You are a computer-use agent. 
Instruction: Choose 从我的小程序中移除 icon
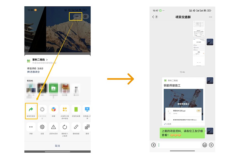[65, 109]
